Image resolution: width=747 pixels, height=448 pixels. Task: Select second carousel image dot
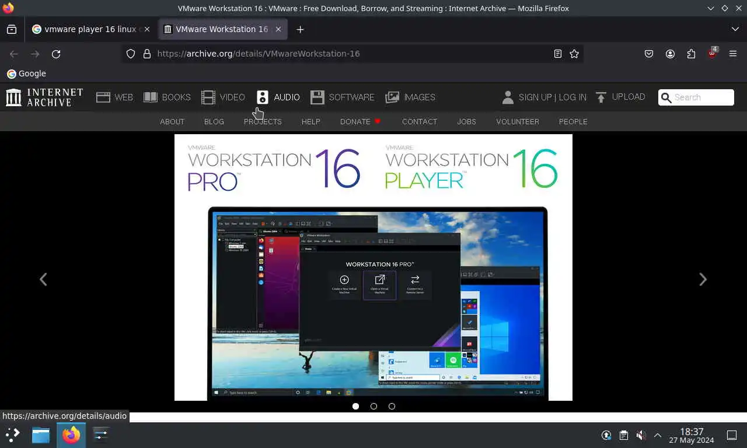373,406
